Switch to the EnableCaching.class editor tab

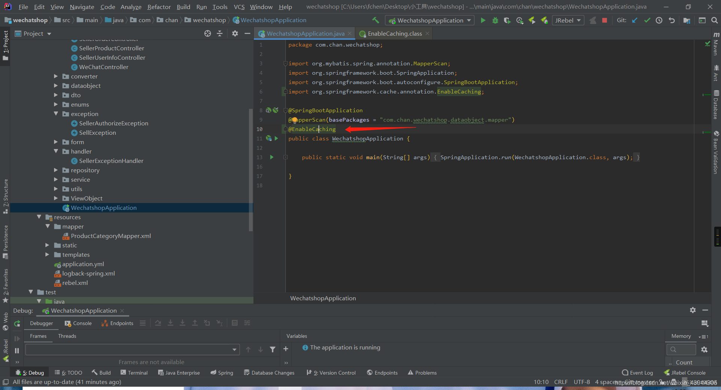coord(394,33)
